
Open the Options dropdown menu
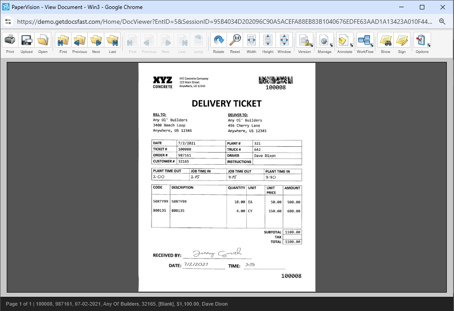422,41
